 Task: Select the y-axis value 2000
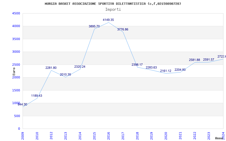click(x=16, y=77)
